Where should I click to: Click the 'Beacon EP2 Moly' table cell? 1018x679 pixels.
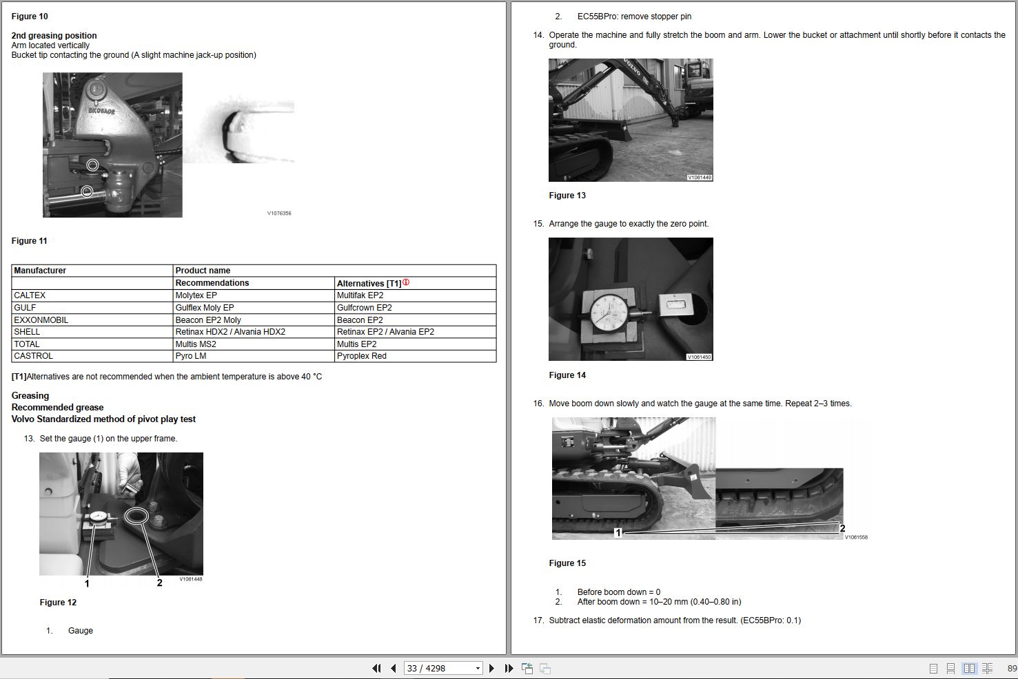[254, 320]
